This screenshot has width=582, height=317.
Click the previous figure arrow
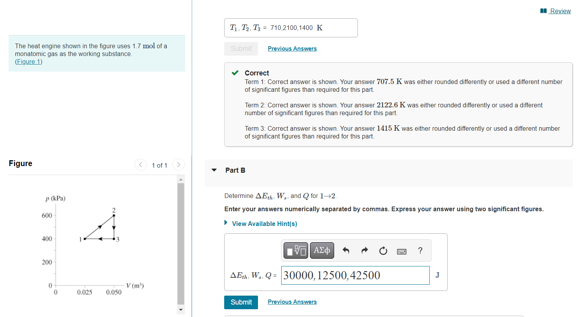(x=140, y=165)
